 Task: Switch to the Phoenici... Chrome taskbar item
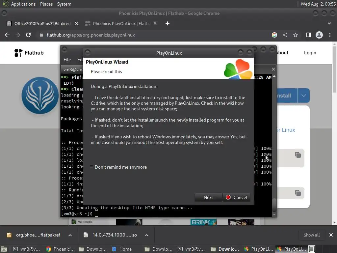61,249
